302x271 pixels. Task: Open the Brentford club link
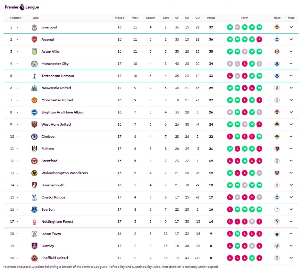pyautogui.click(x=49, y=161)
